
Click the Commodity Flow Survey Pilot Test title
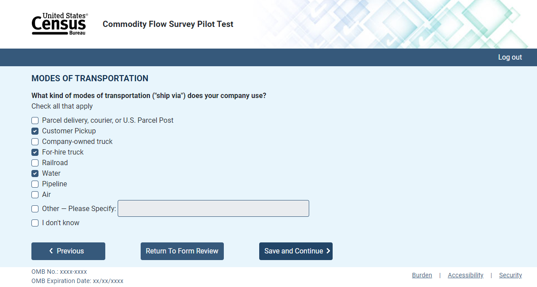click(x=168, y=24)
